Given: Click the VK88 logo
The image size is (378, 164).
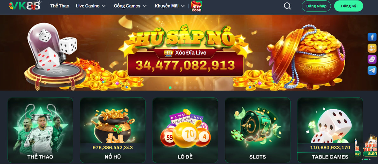Looking at the screenshot, I should (25, 5).
